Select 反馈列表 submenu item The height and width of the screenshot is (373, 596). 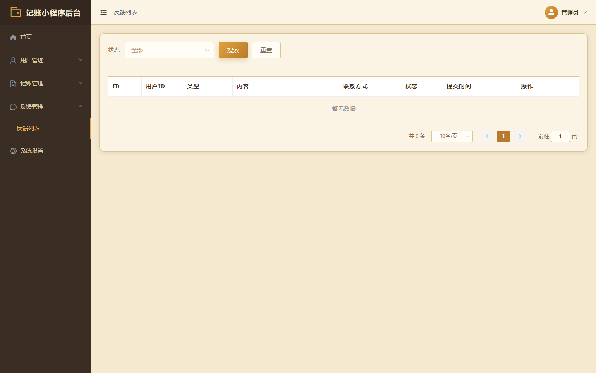coord(46,128)
